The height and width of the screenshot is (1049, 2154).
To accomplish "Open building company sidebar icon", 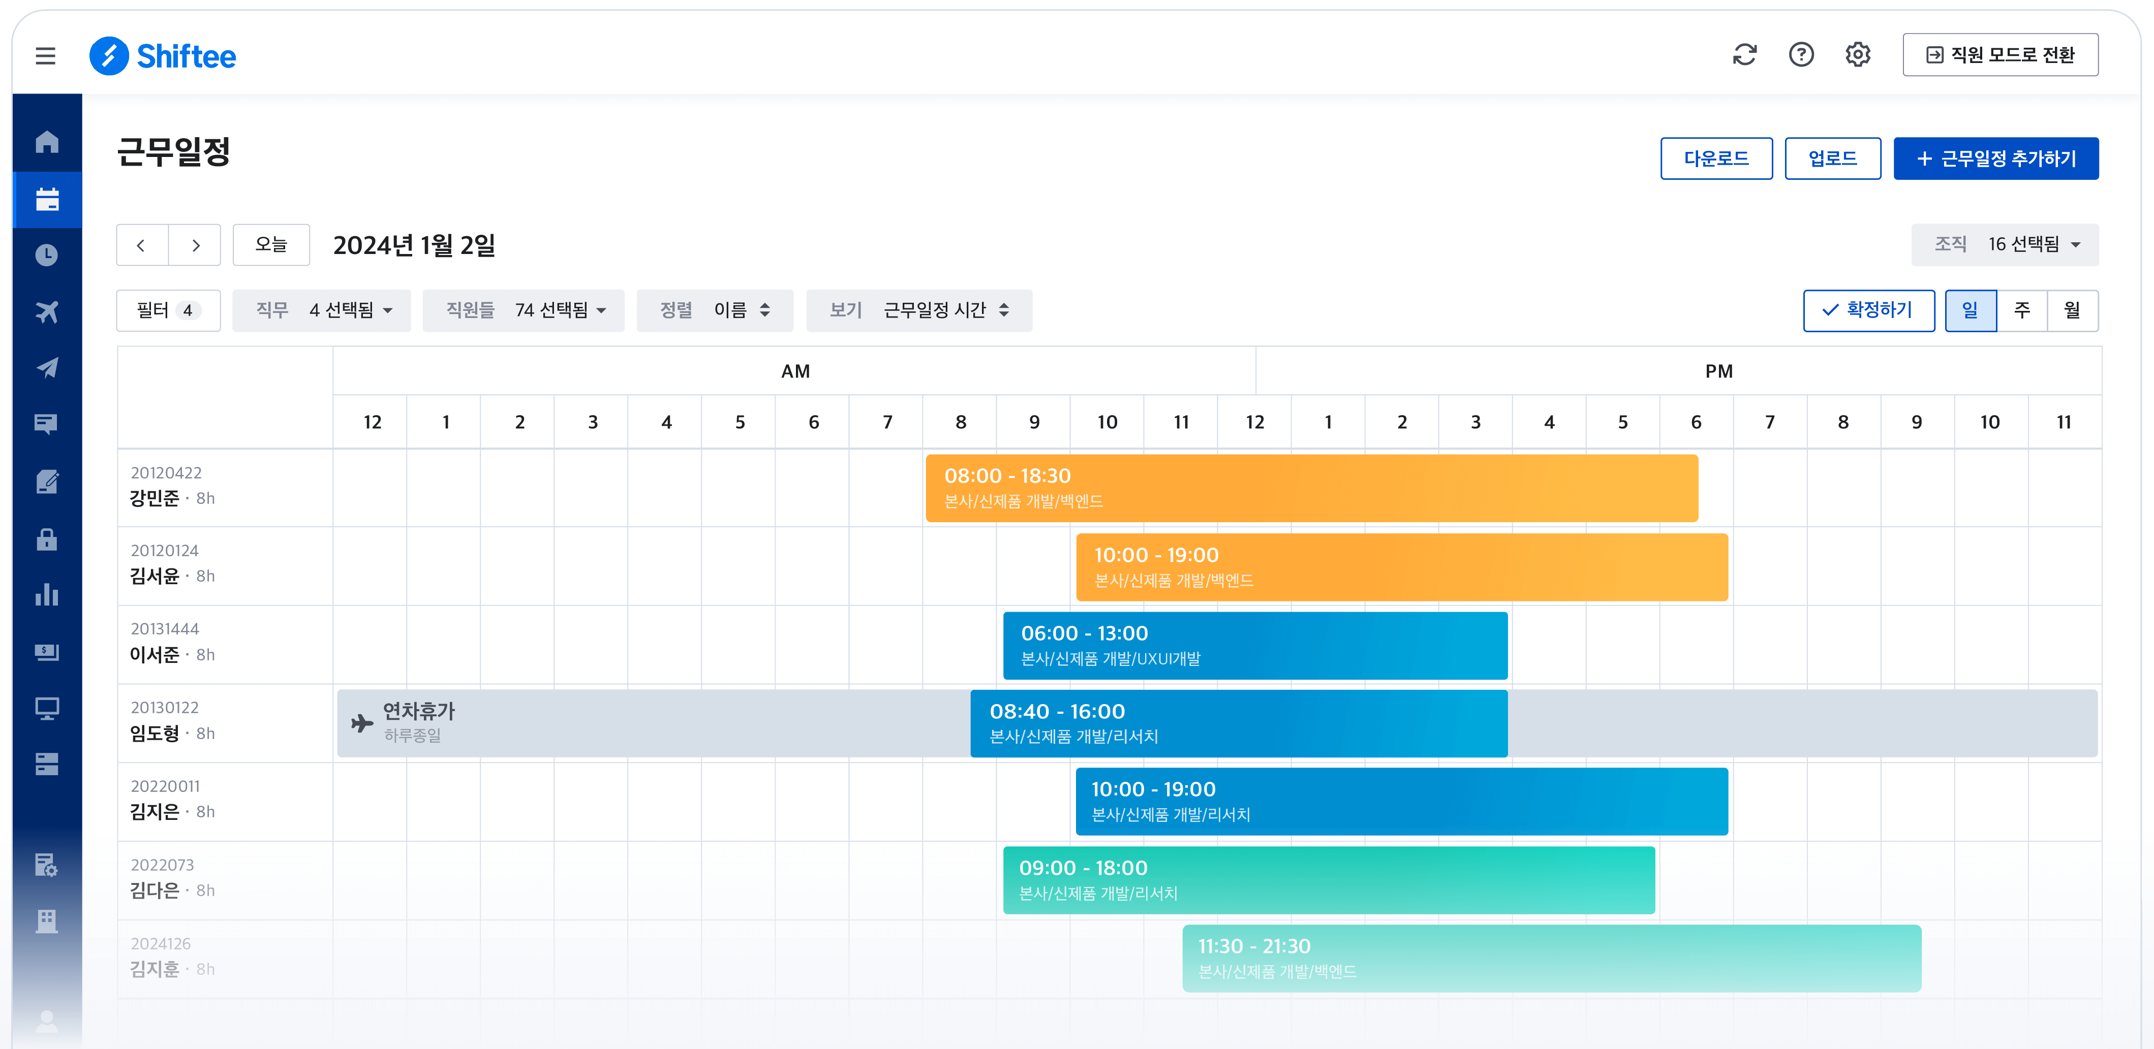I will click(47, 921).
